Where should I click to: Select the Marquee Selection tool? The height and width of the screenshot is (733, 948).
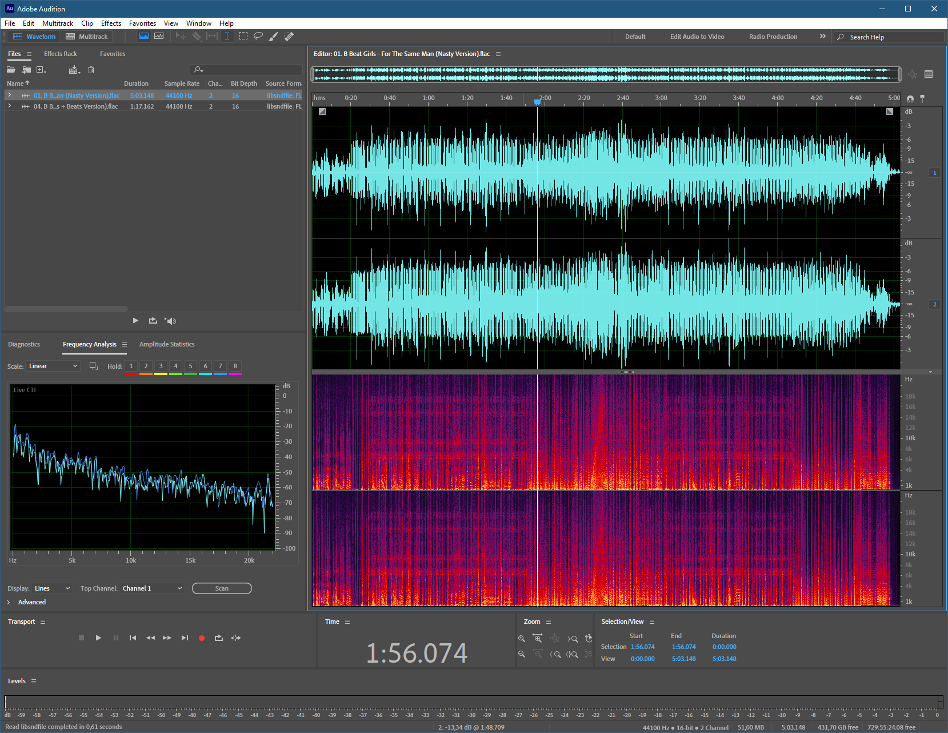click(x=243, y=36)
